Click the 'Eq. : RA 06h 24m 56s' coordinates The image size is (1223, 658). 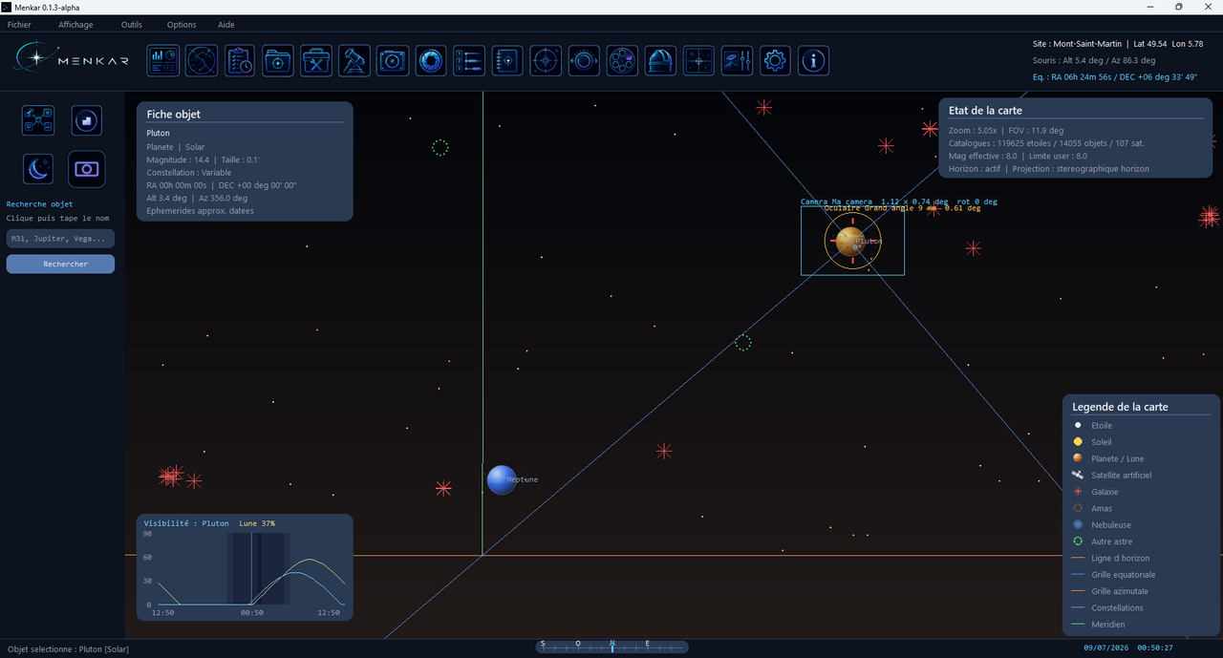[x=1115, y=76]
